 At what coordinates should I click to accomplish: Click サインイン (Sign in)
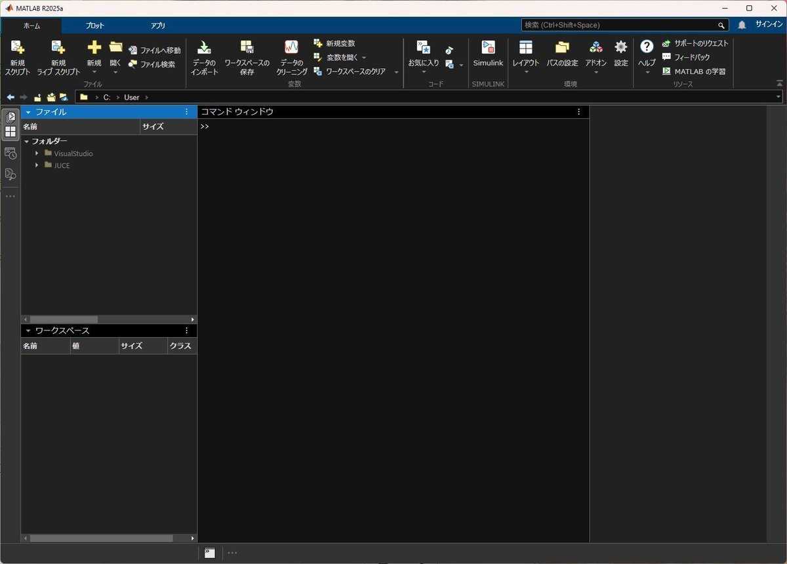(x=769, y=24)
